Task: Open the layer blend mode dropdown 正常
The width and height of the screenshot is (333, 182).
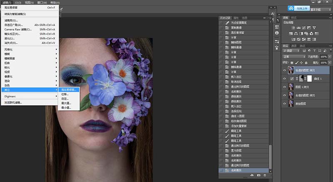Action: [x=293, y=56]
